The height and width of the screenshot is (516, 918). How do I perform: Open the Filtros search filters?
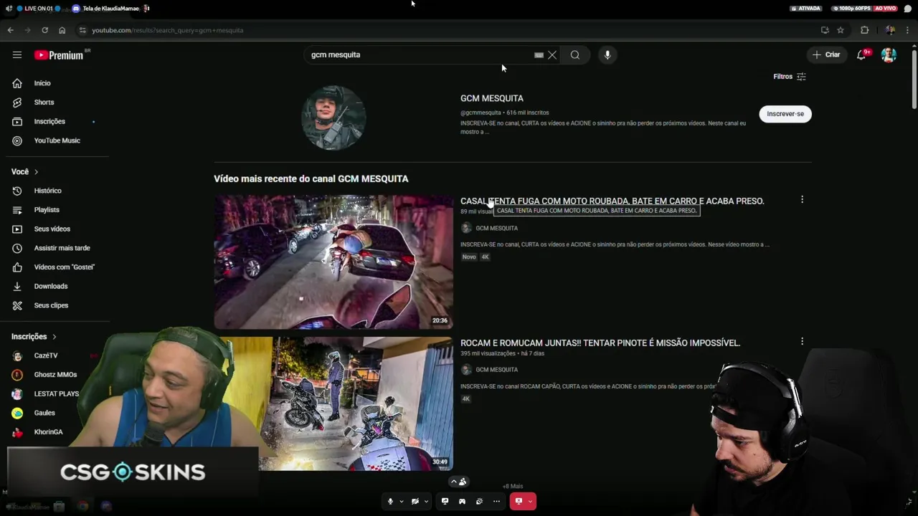(790, 77)
